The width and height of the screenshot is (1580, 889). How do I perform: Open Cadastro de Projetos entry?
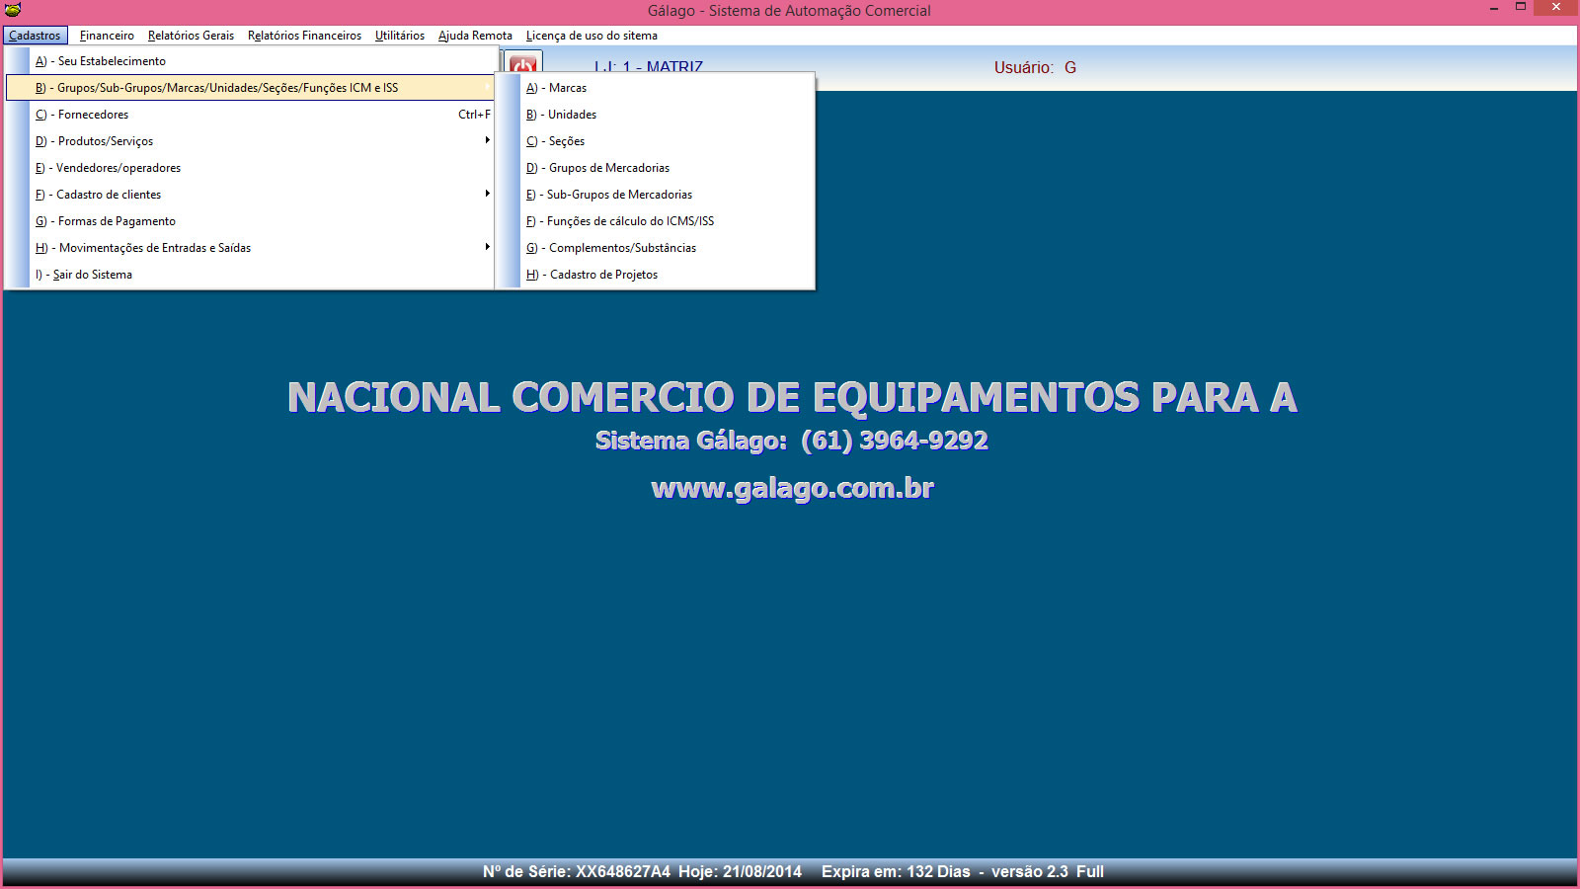click(x=656, y=275)
